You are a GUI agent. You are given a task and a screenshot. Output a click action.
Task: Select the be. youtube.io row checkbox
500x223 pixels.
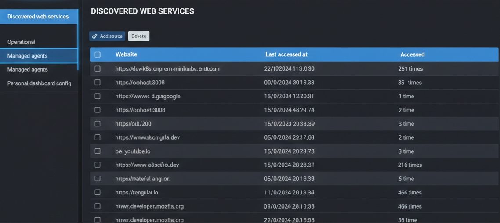[x=98, y=151]
